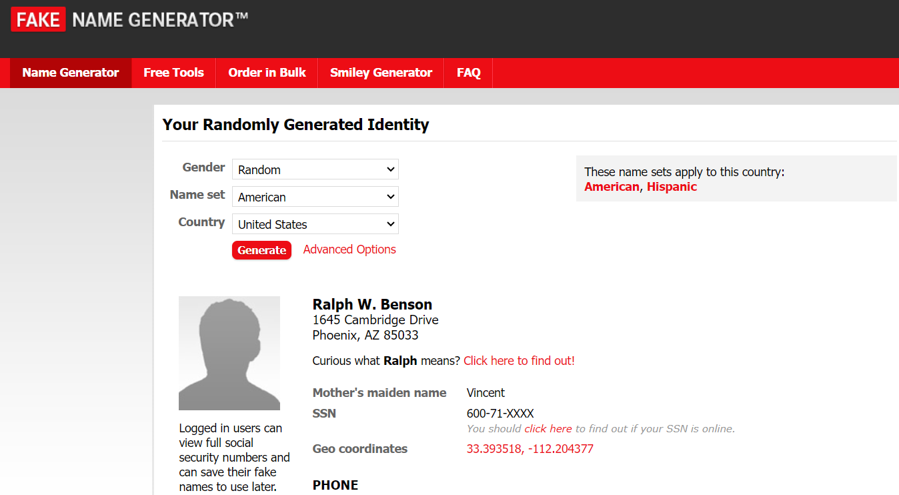This screenshot has width=899, height=495.
Task: Open the geo coordinates link
Action: [x=530, y=449]
